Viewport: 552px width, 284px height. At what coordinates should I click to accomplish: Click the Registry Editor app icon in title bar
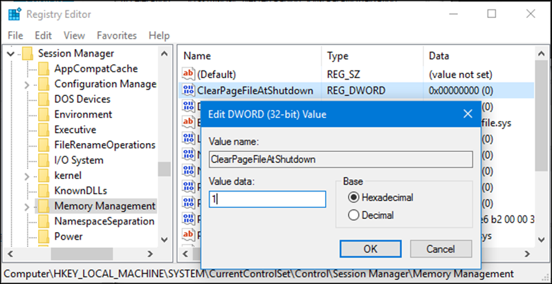pos(15,15)
